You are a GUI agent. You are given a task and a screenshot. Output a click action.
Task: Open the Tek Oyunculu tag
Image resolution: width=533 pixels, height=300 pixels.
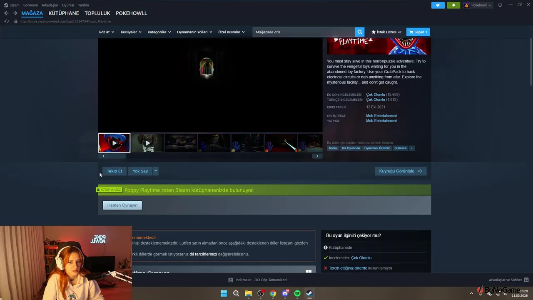(350, 148)
